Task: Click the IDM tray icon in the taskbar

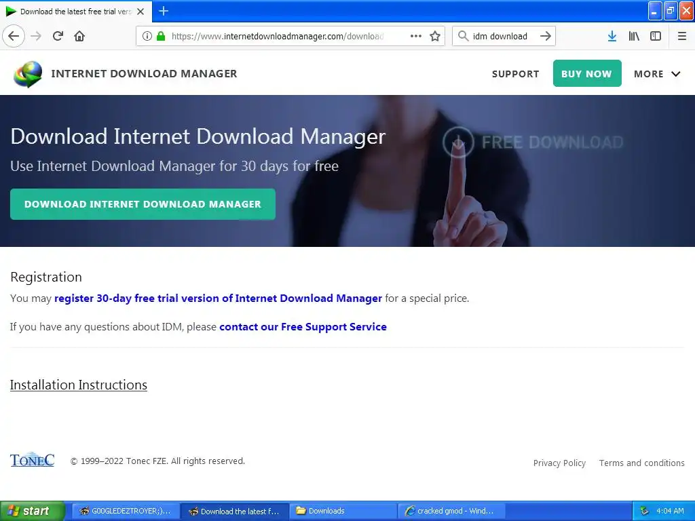Action: (645, 511)
